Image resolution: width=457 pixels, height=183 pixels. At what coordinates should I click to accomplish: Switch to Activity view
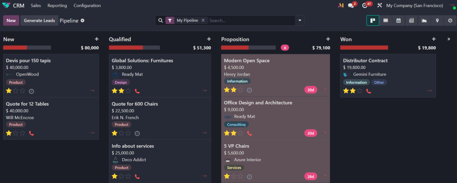pos(450,20)
